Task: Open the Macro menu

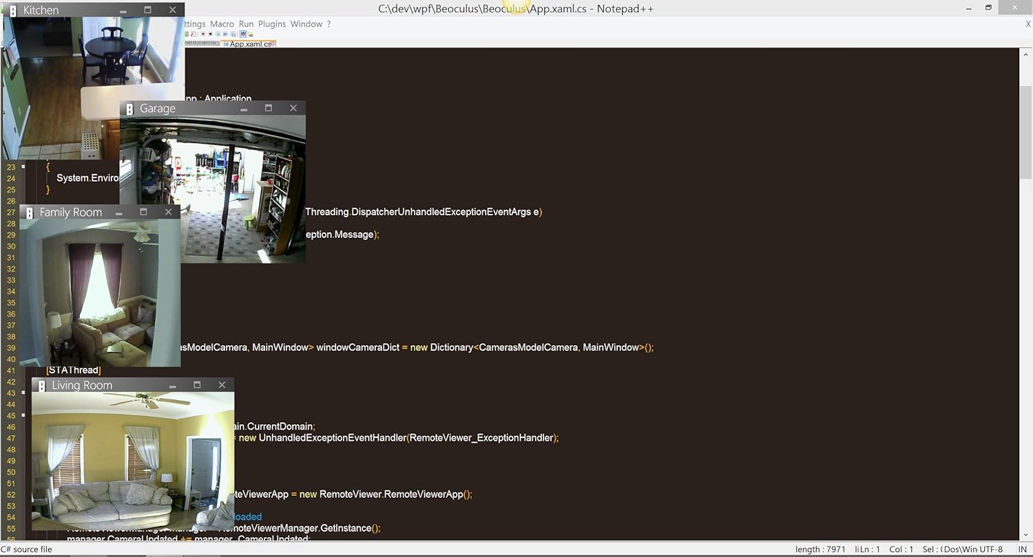Action: (x=222, y=24)
